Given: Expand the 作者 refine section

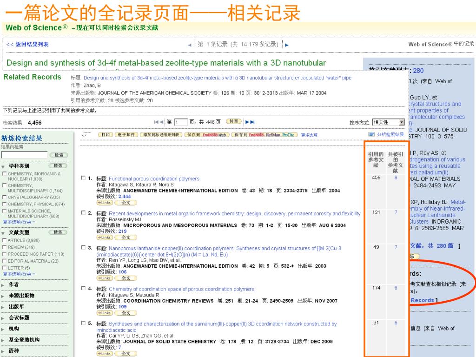Looking at the screenshot, I should click(3, 285).
